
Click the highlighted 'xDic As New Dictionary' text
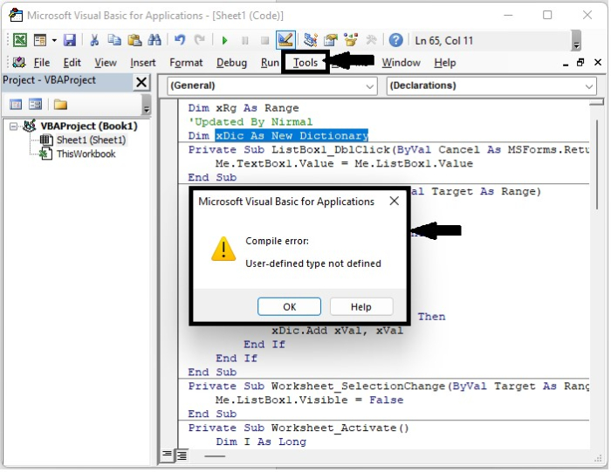pyautogui.click(x=292, y=135)
